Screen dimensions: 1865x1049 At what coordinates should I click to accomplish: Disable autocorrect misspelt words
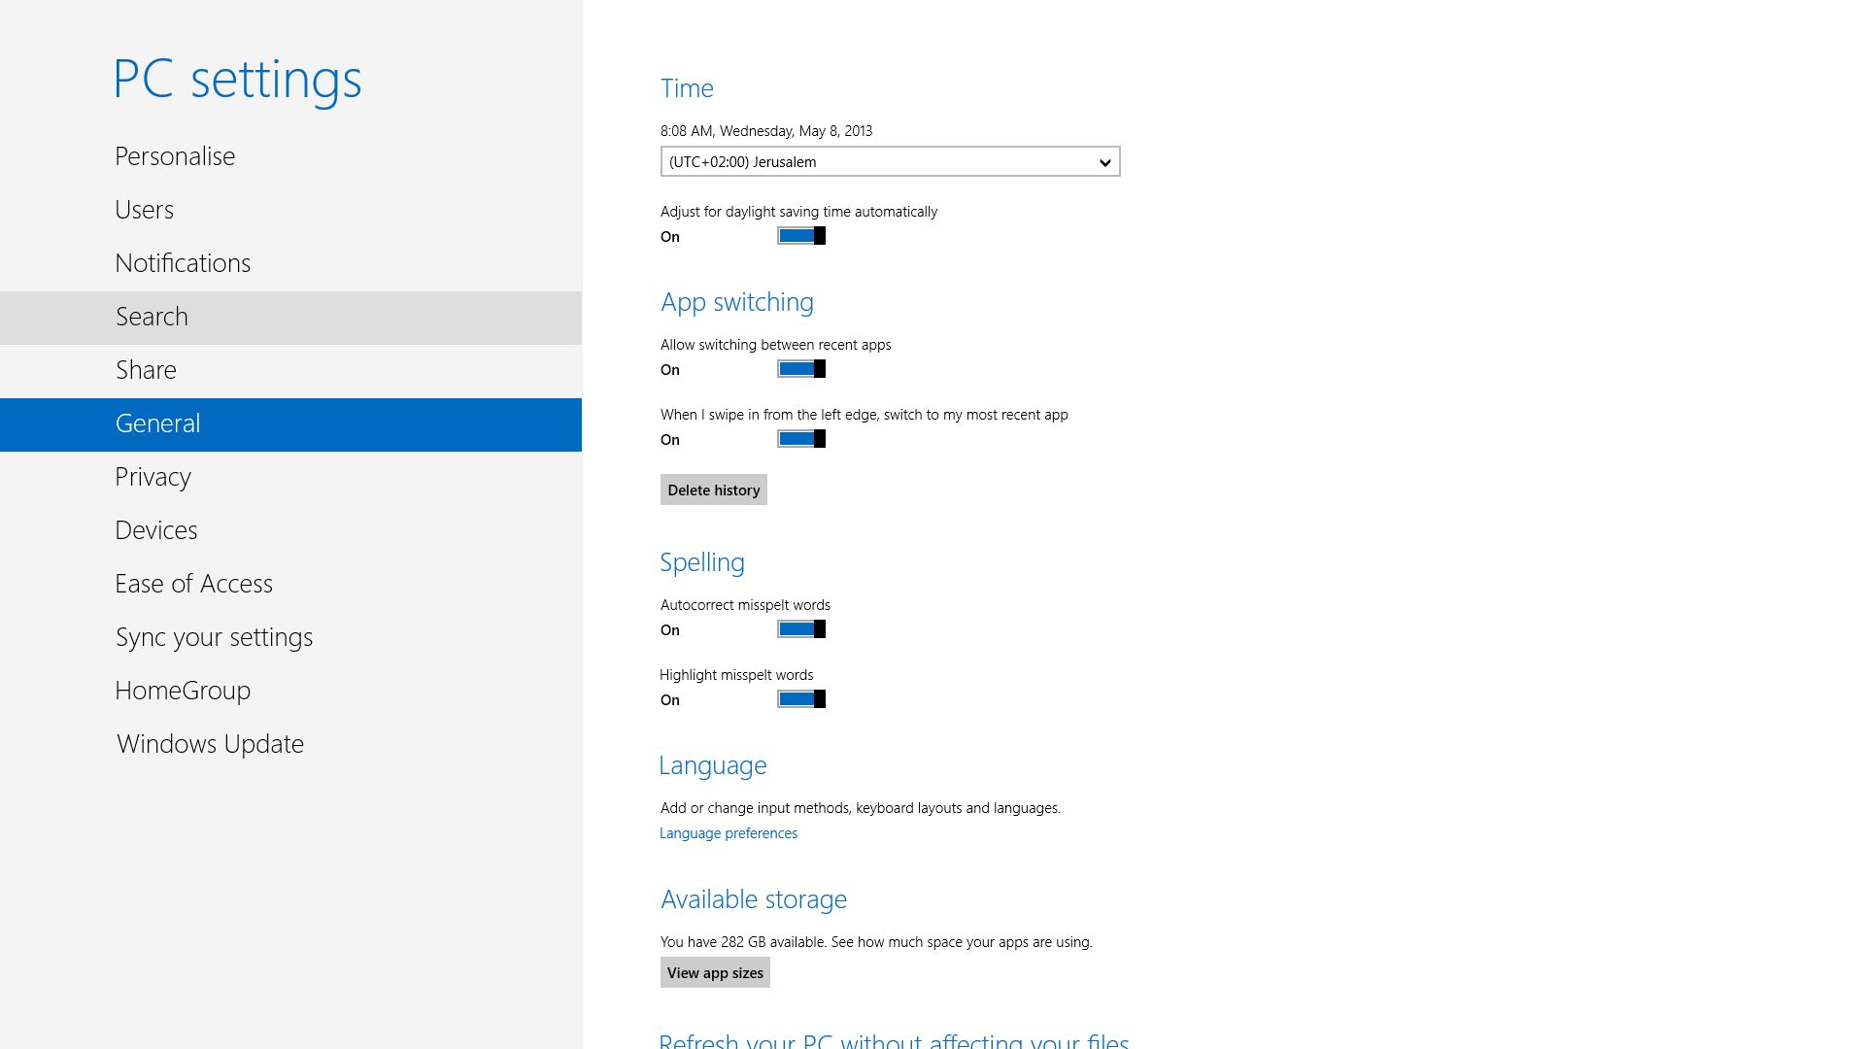coord(800,628)
